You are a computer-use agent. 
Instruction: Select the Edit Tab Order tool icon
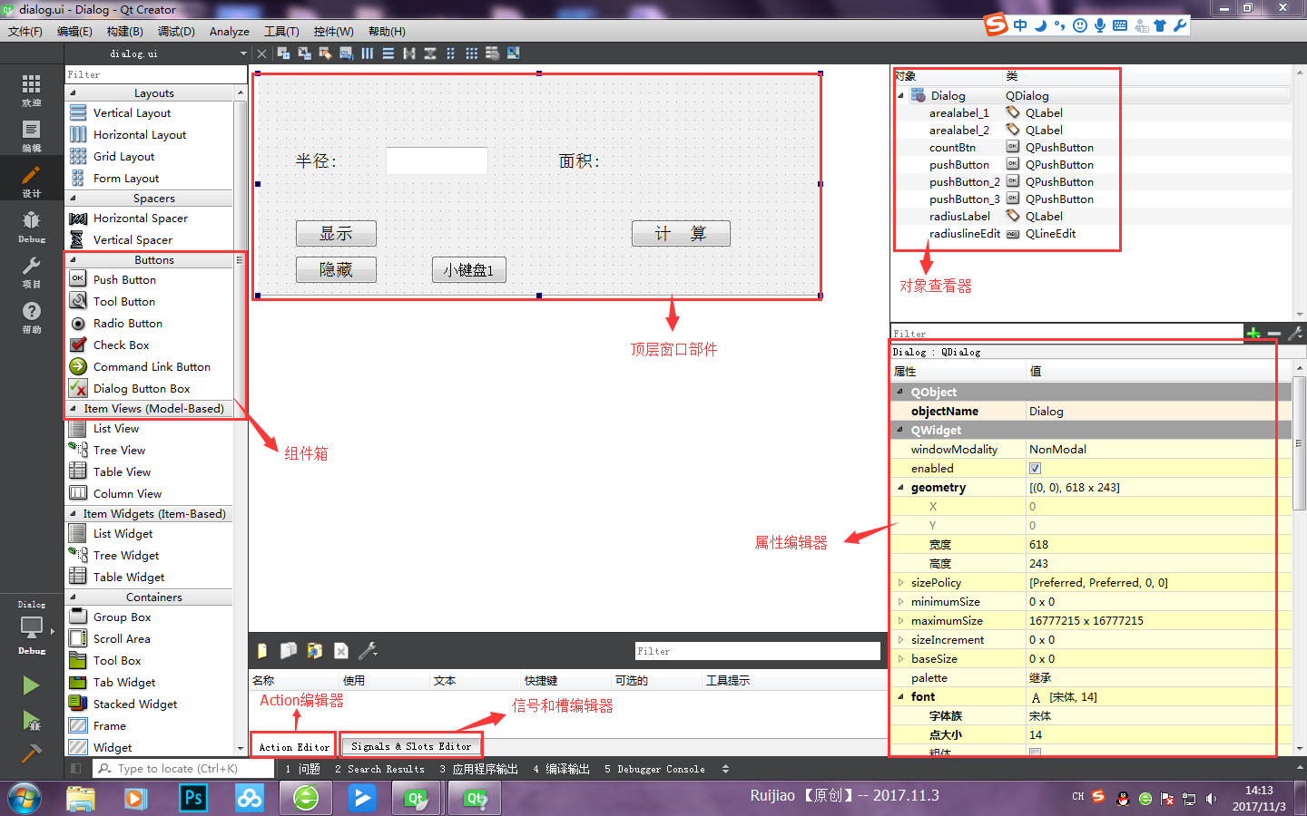click(x=345, y=53)
